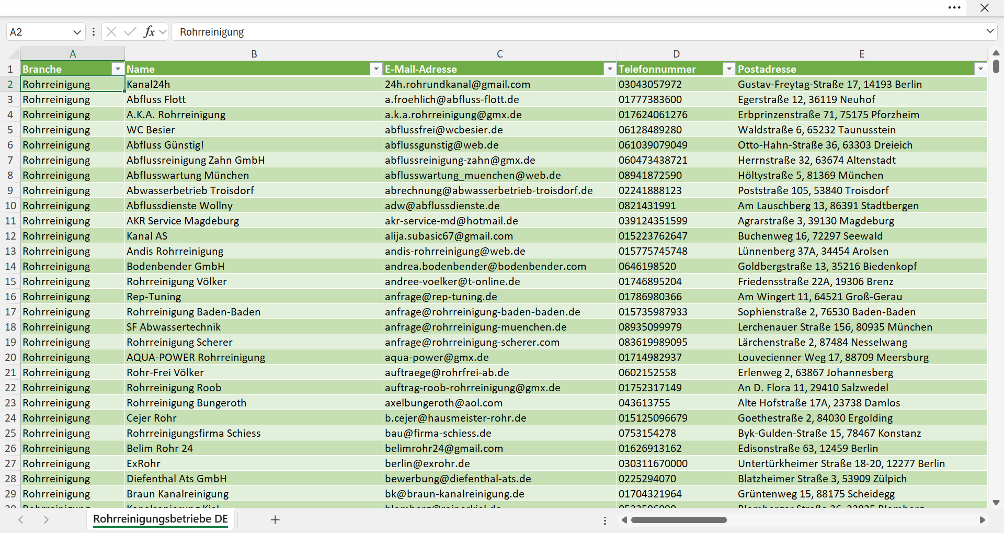Click phone number 061039079049
The height and width of the screenshot is (533, 1004).
676,145
